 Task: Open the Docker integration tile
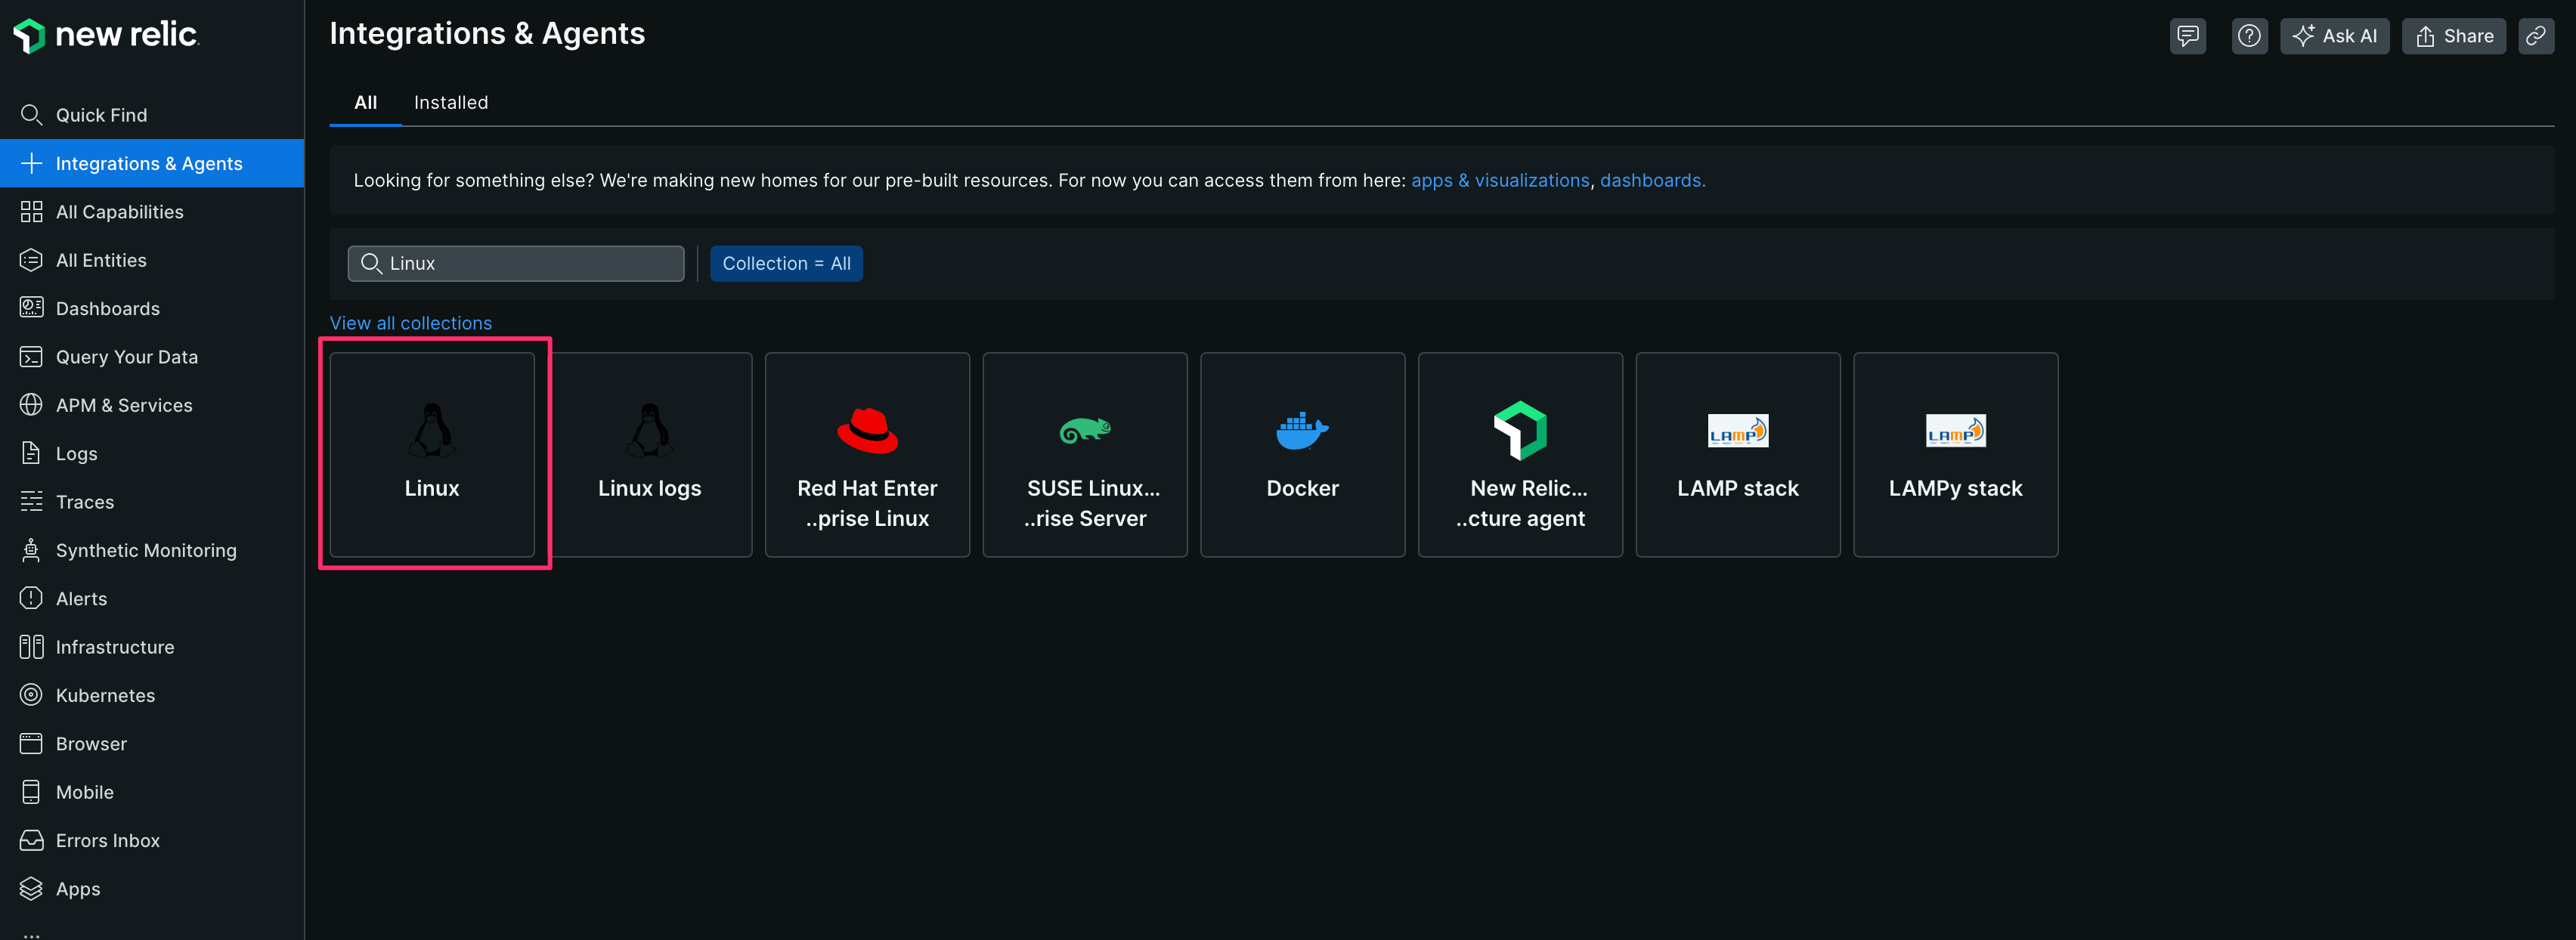1302,455
